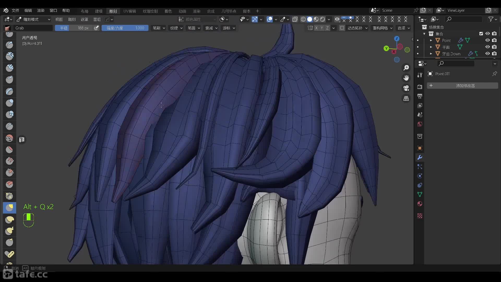Switch to the UV编辑 workspace tab
The width and height of the screenshot is (501, 282).
click(130, 11)
